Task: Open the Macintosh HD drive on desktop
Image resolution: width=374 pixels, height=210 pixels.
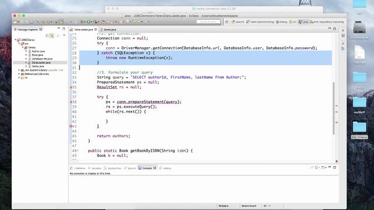Action: [x=359, y=30]
